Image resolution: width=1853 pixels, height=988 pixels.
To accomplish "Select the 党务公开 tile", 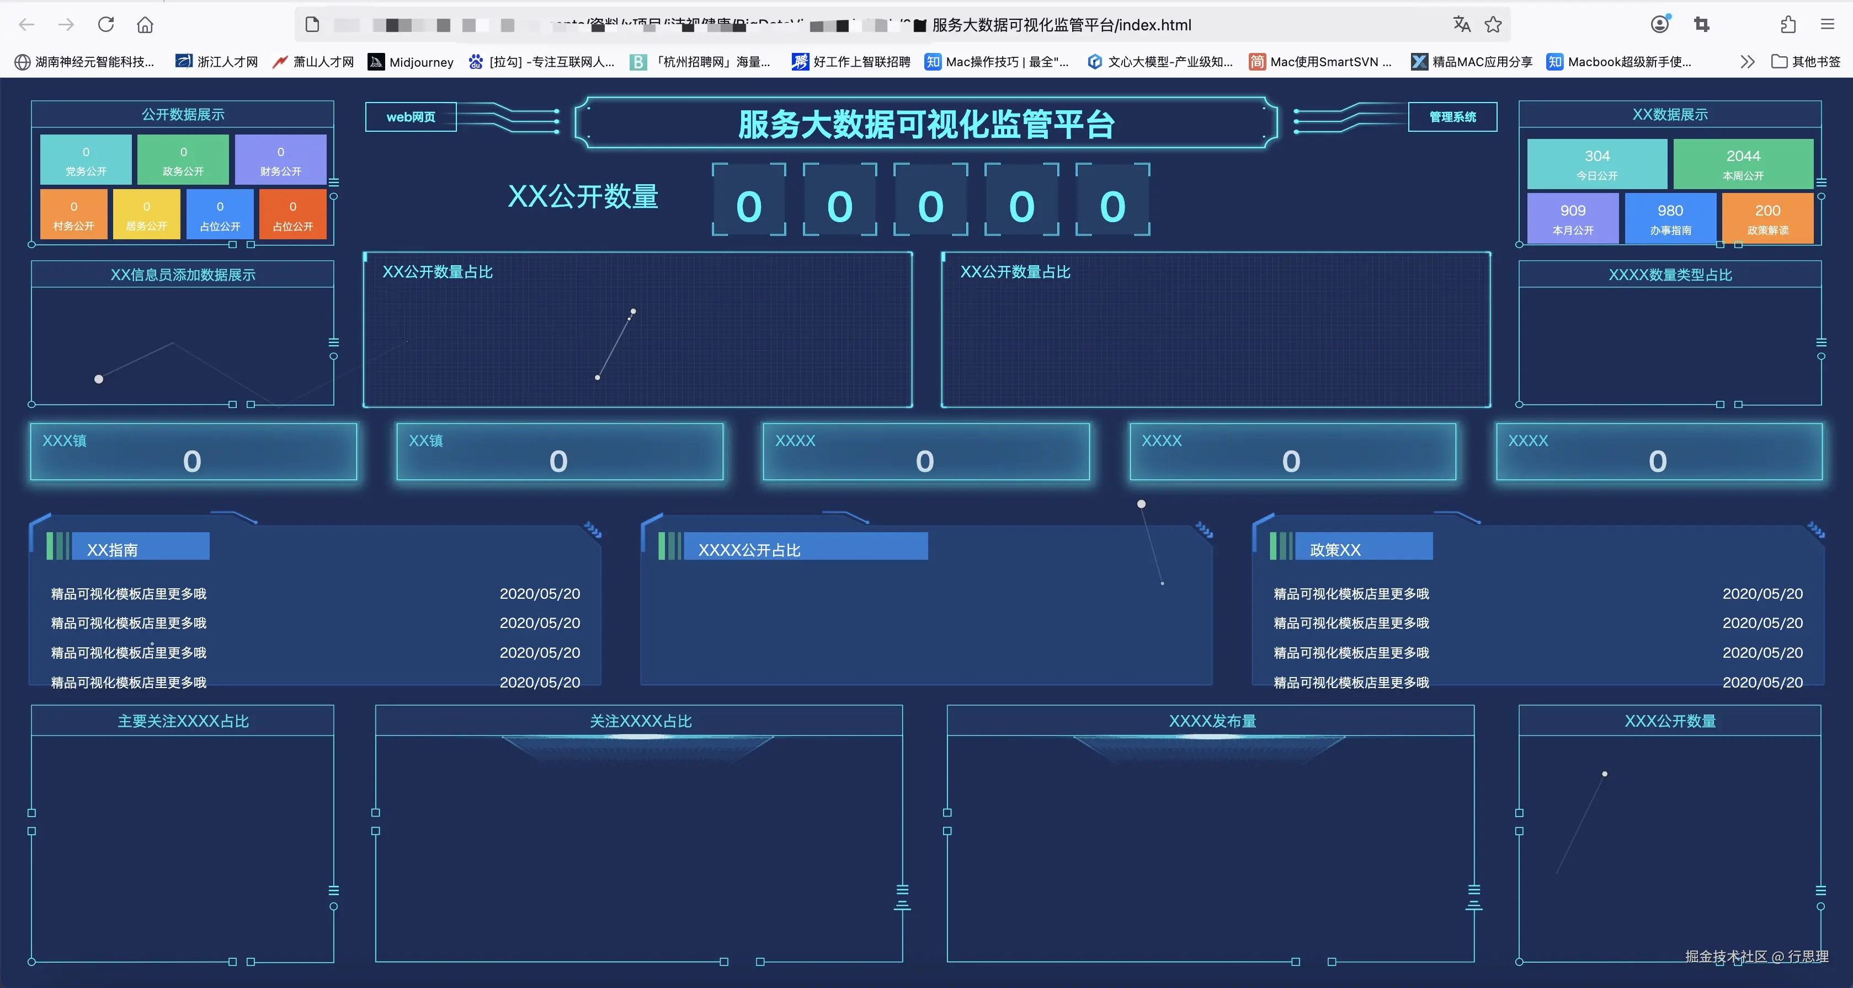I will [86, 160].
